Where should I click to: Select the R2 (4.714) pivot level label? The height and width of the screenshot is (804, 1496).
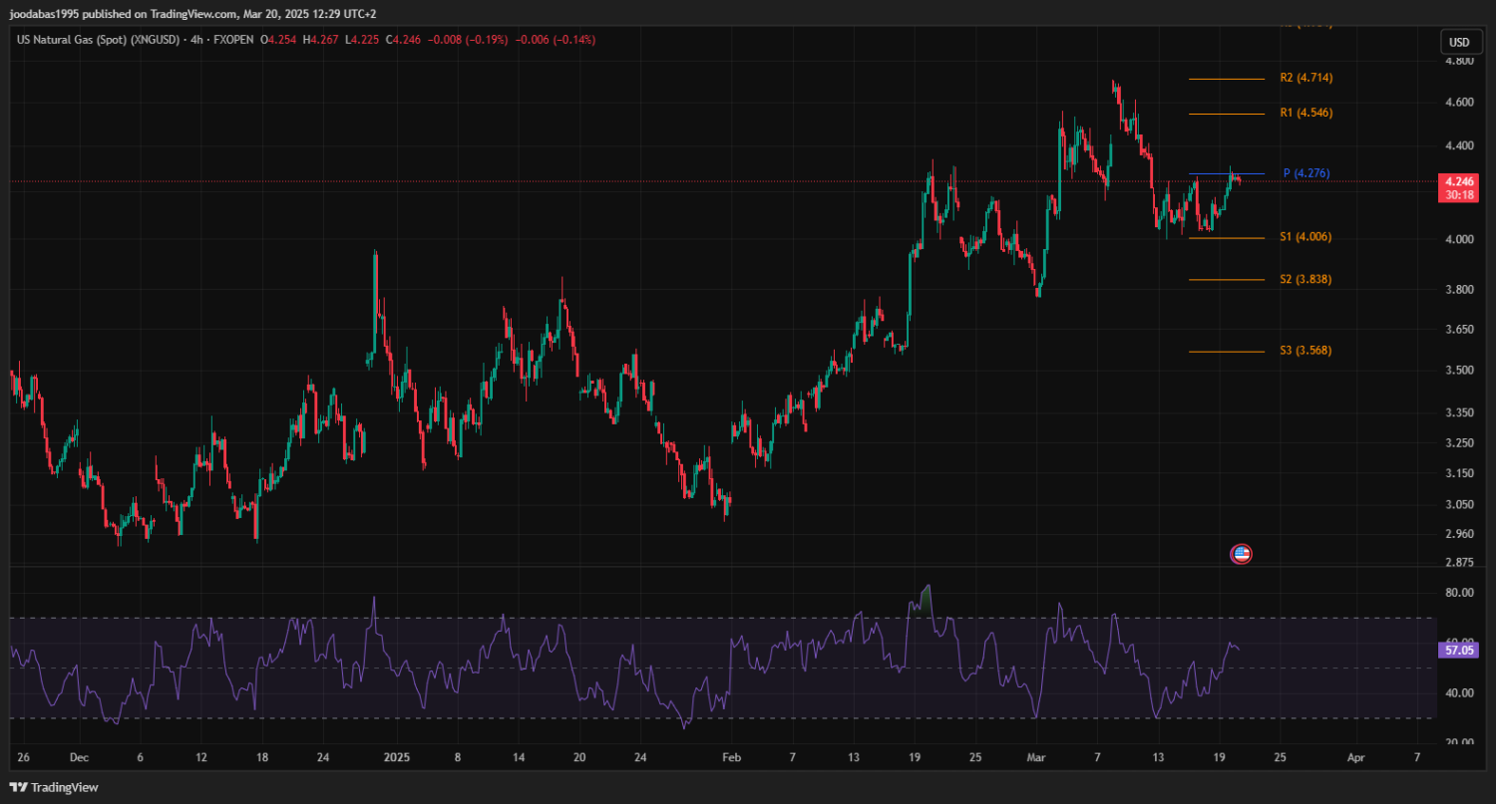coord(1306,78)
